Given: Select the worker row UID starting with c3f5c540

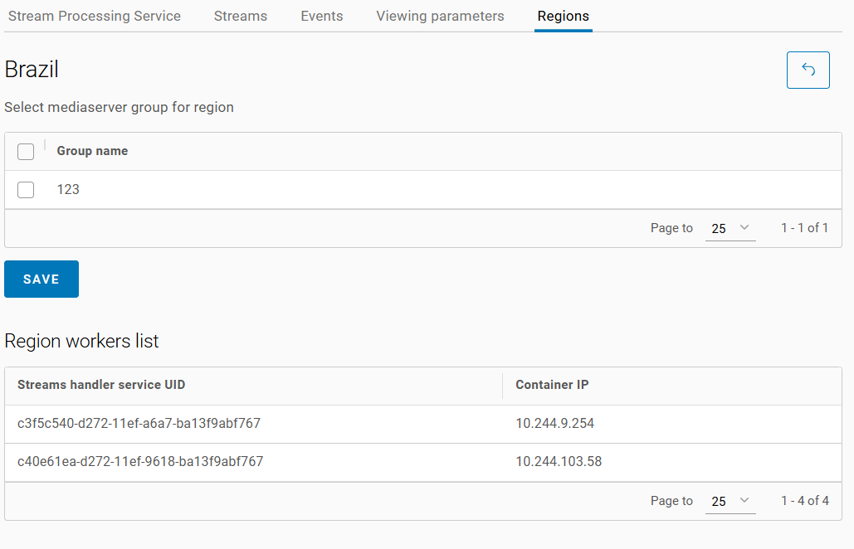Looking at the screenshot, I should [x=139, y=424].
